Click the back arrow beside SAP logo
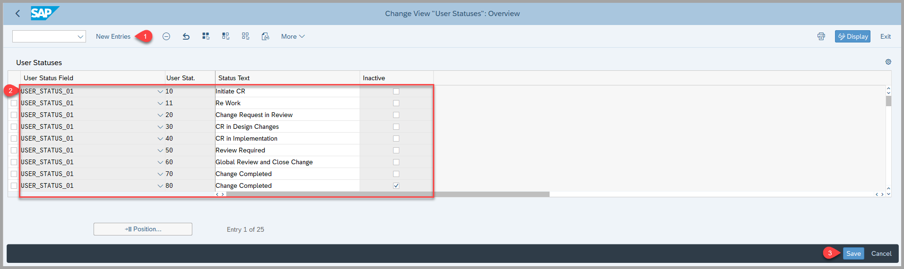 click(17, 14)
